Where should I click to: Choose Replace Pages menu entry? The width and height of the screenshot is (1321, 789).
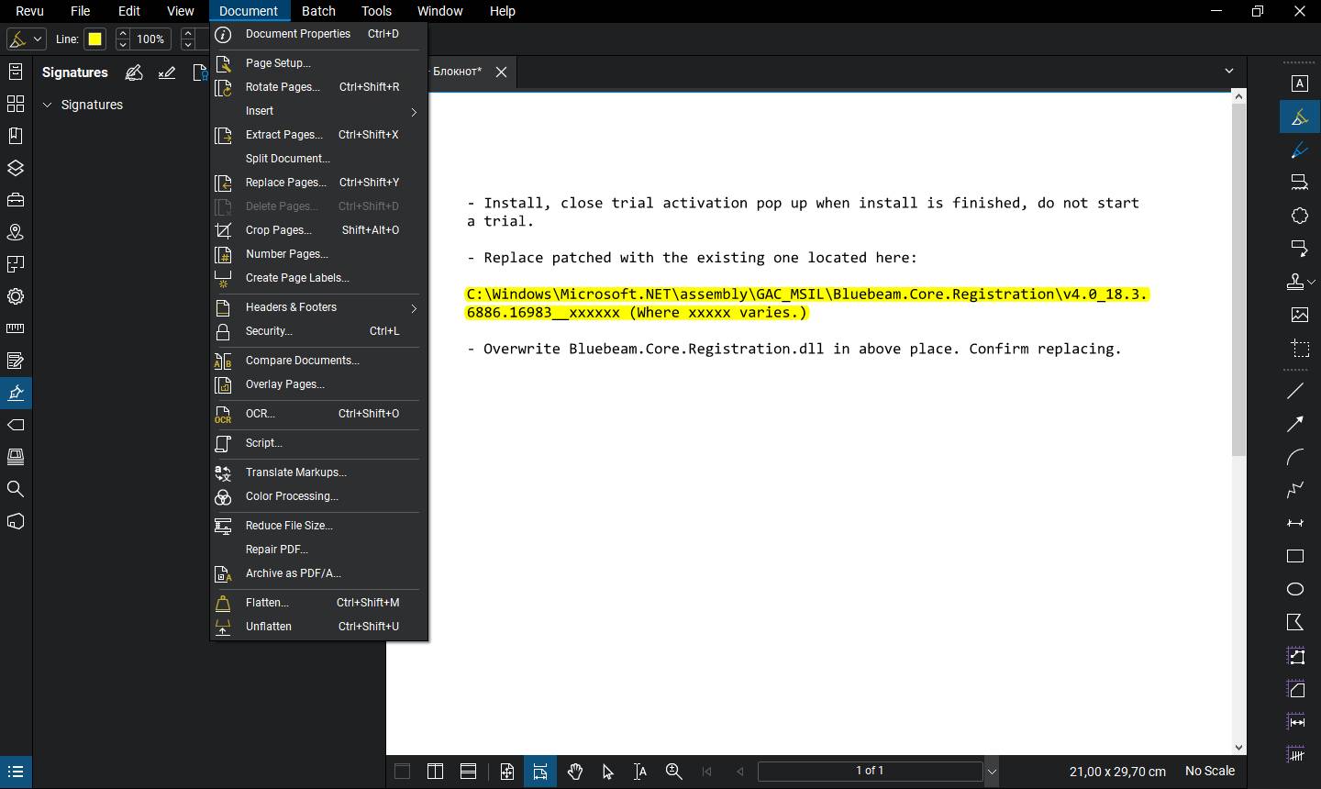(x=318, y=183)
